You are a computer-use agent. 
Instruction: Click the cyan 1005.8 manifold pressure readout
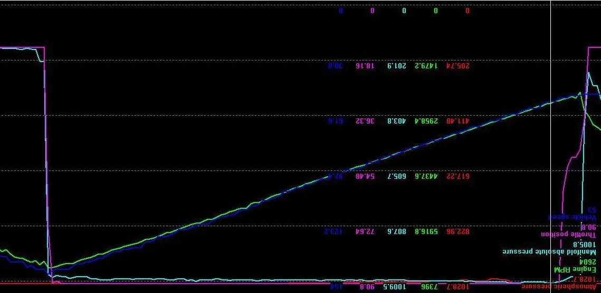click(x=585, y=244)
